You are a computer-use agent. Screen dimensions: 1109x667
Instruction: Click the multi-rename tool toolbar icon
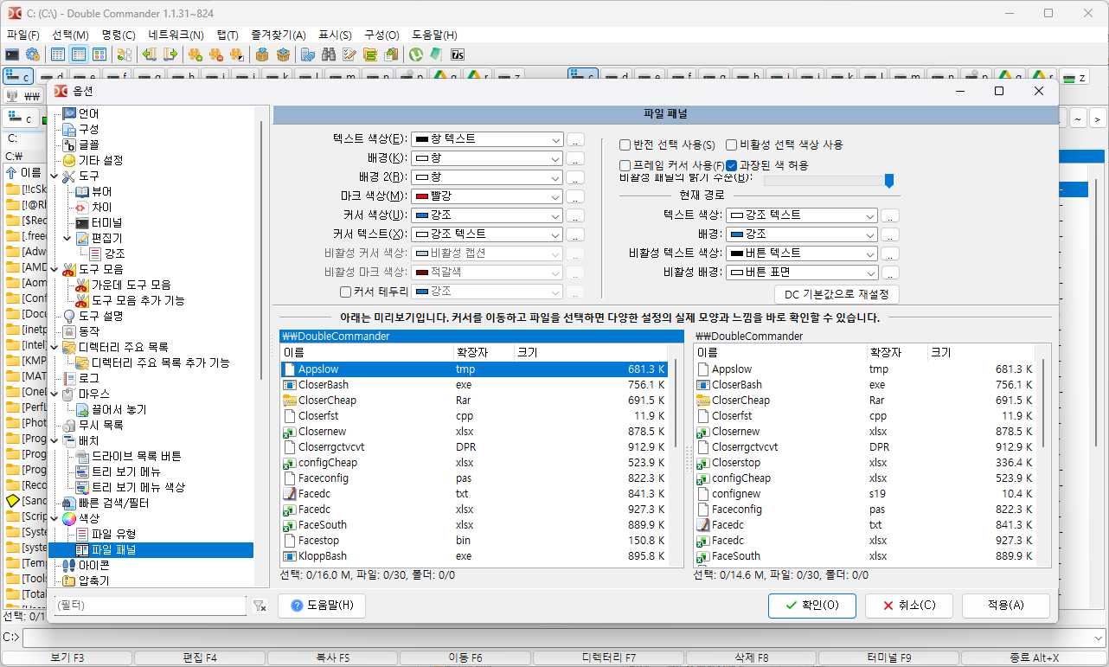[349, 55]
